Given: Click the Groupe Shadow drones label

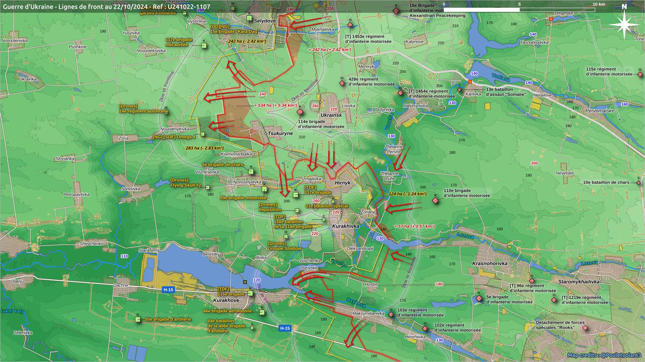Looking at the screenshot, I should tap(285, 246).
